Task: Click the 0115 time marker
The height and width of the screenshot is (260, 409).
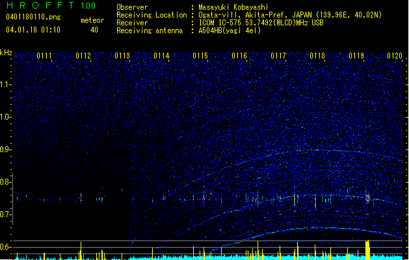Action: (200, 56)
